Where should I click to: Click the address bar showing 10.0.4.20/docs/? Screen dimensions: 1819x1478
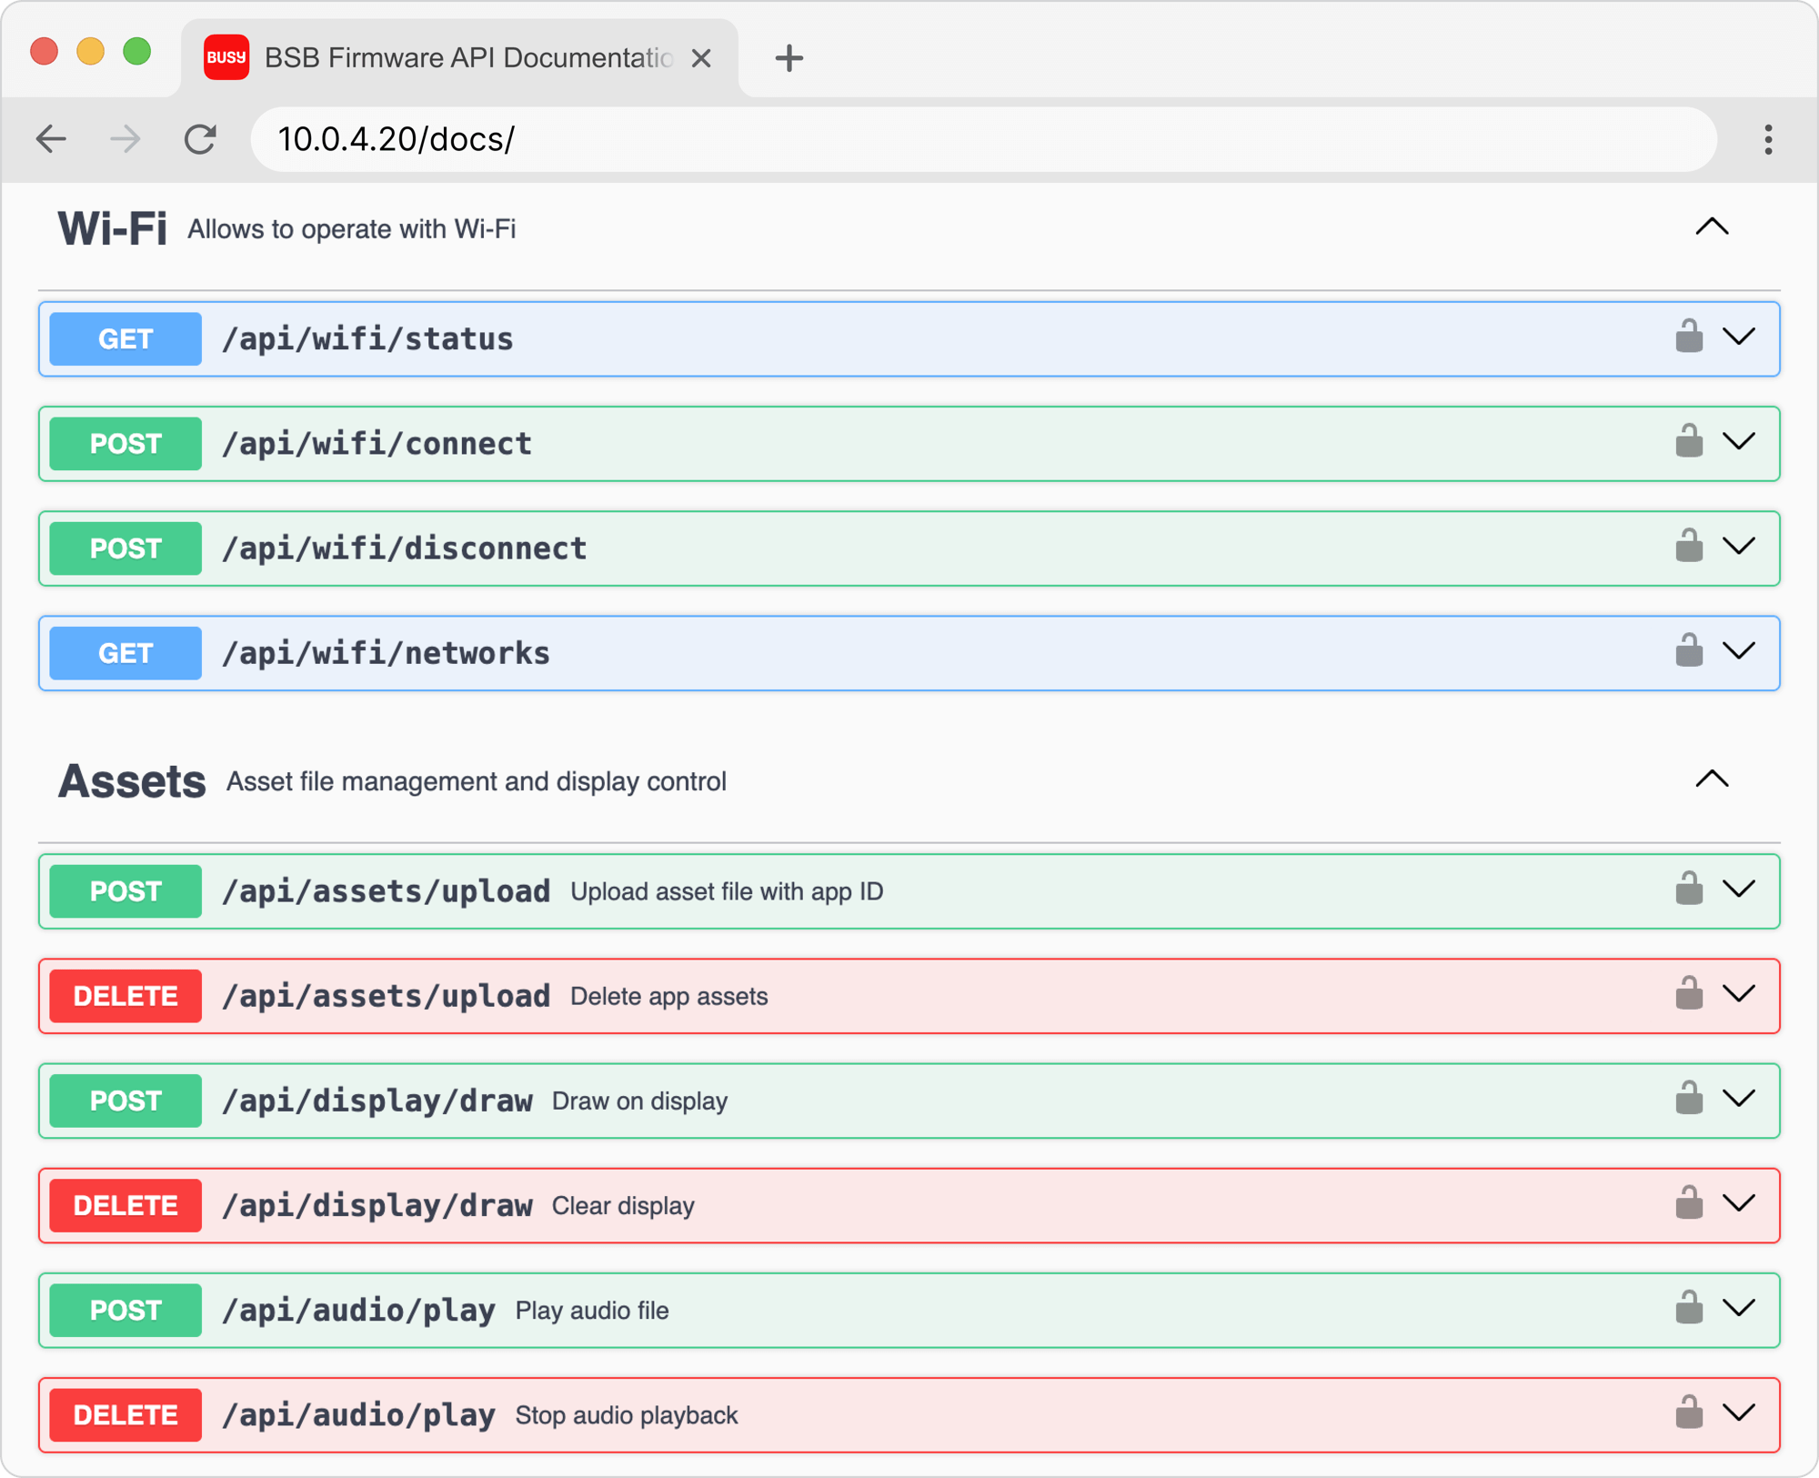982,139
